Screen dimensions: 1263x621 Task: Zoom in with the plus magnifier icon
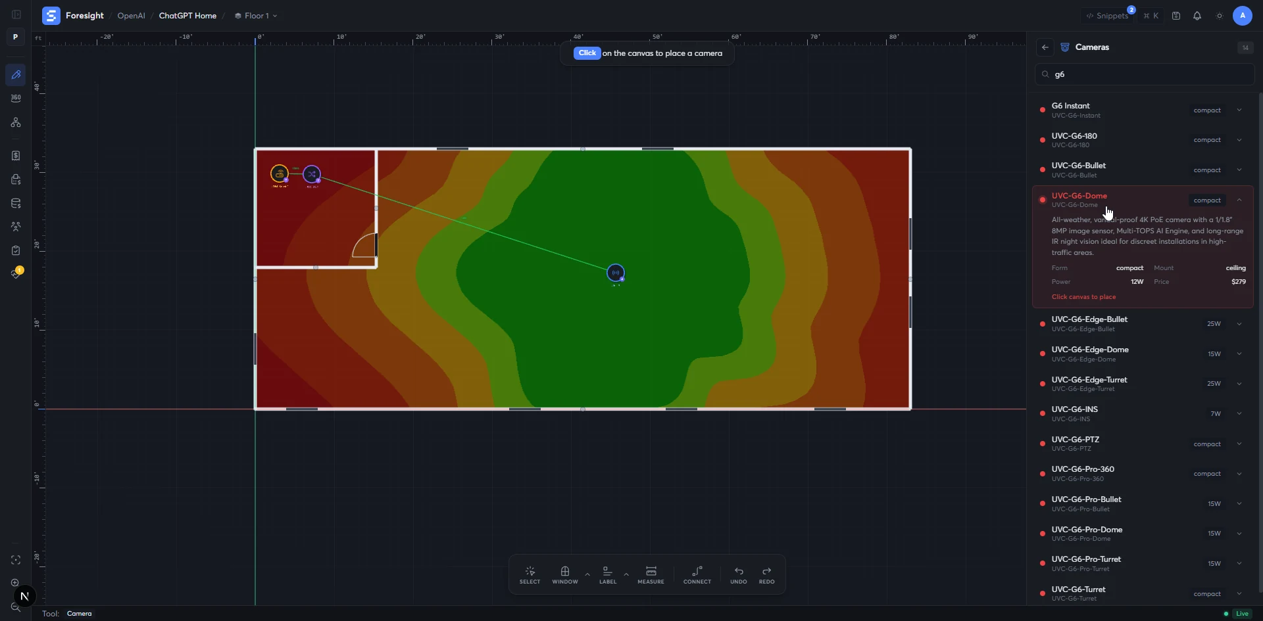14,583
